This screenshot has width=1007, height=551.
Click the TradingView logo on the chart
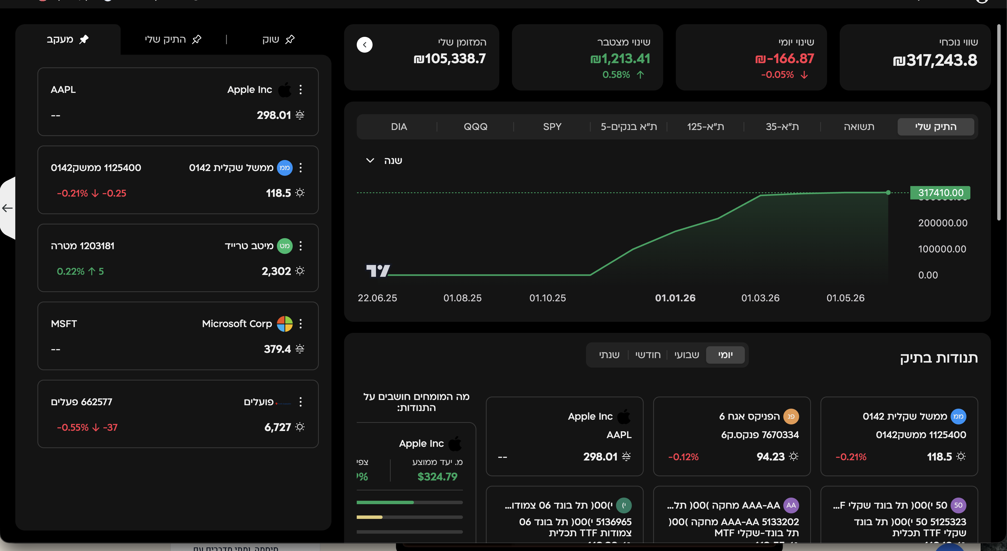378,270
